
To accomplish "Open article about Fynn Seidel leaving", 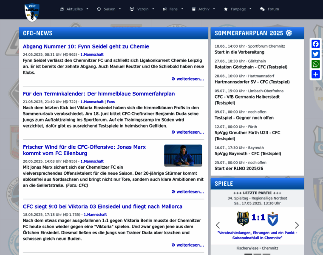I will pyautogui.click(x=86, y=47).
